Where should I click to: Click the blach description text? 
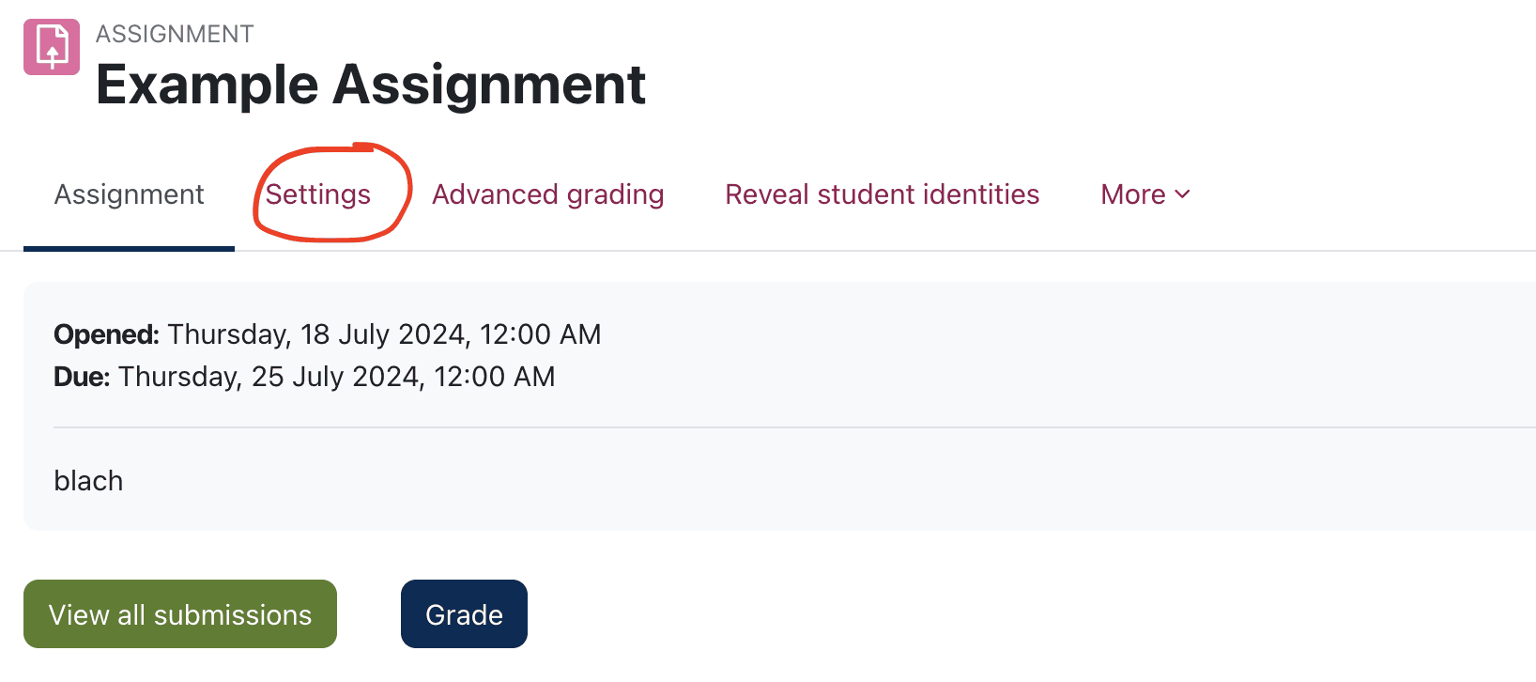88,480
